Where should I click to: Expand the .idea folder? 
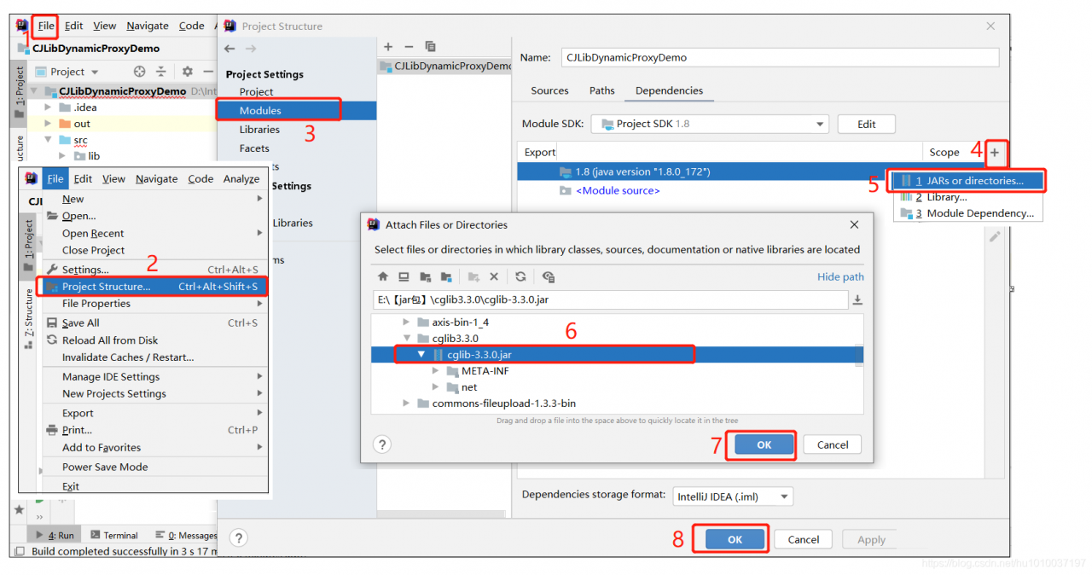[x=48, y=107]
